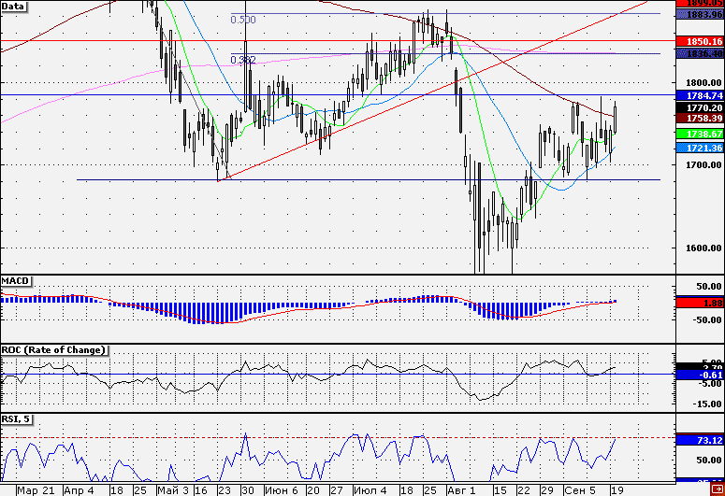Click the Июн 6 date on time axis
This screenshot has height=496, width=725.
(x=281, y=489)
